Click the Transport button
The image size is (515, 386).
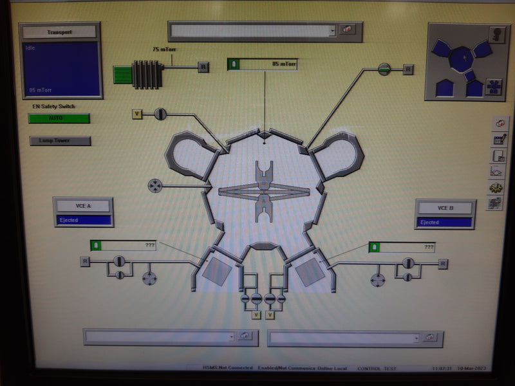click(59, 32)
